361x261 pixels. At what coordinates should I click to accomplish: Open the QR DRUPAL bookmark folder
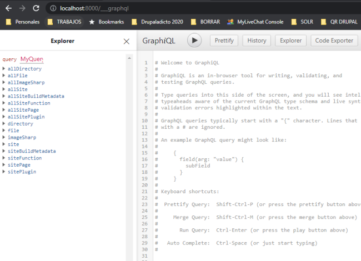point(339,22)
